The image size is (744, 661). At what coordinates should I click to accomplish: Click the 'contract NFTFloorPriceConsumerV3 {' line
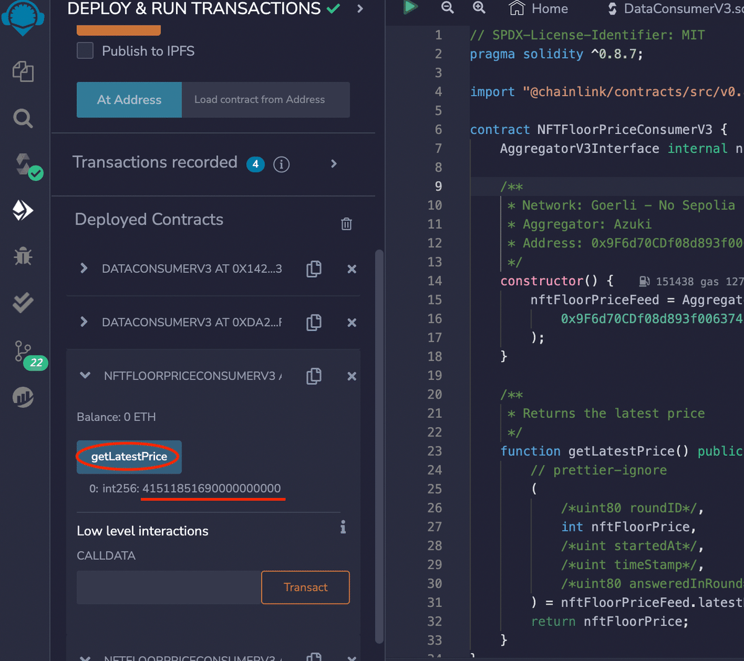pos(598,130)
